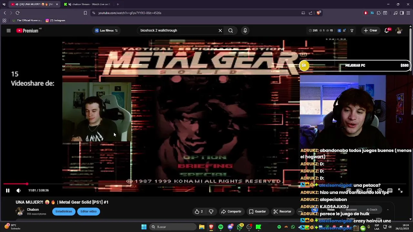Open the browser music note icon
The image size is (413, 232).
tap(395, 13)
